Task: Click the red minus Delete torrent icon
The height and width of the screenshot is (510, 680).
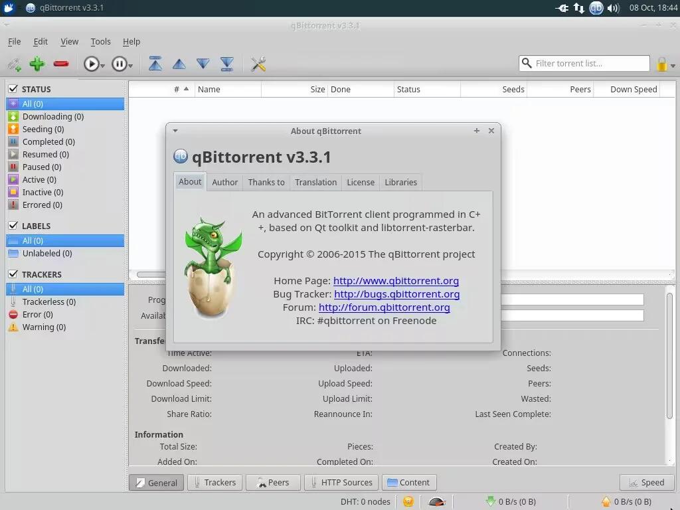Action: 61,64
